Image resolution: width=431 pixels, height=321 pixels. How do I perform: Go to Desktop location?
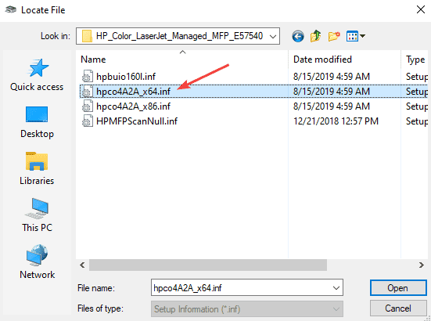37,122
